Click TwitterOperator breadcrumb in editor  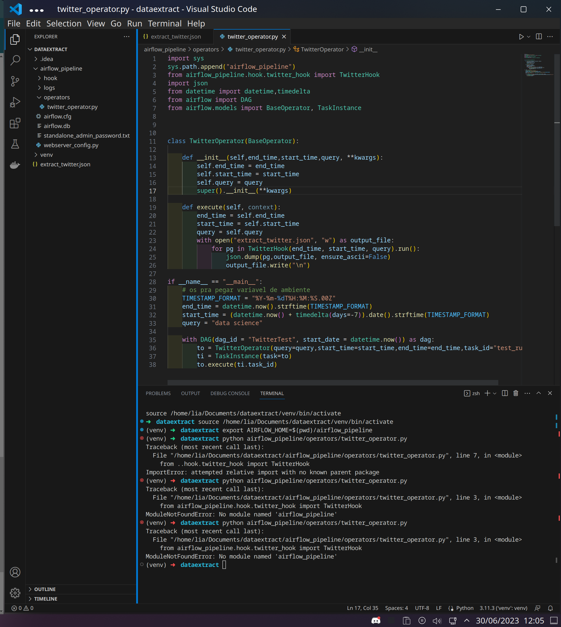click(x=322, y=49)
